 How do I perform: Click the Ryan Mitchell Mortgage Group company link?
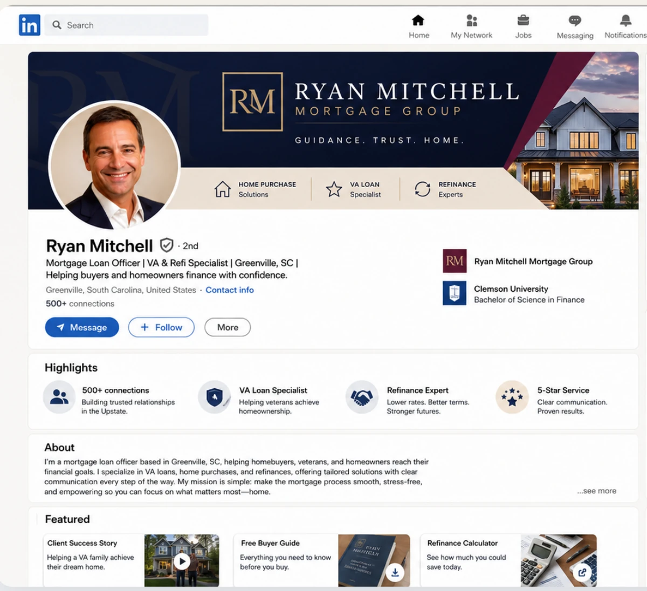[533, 262]
